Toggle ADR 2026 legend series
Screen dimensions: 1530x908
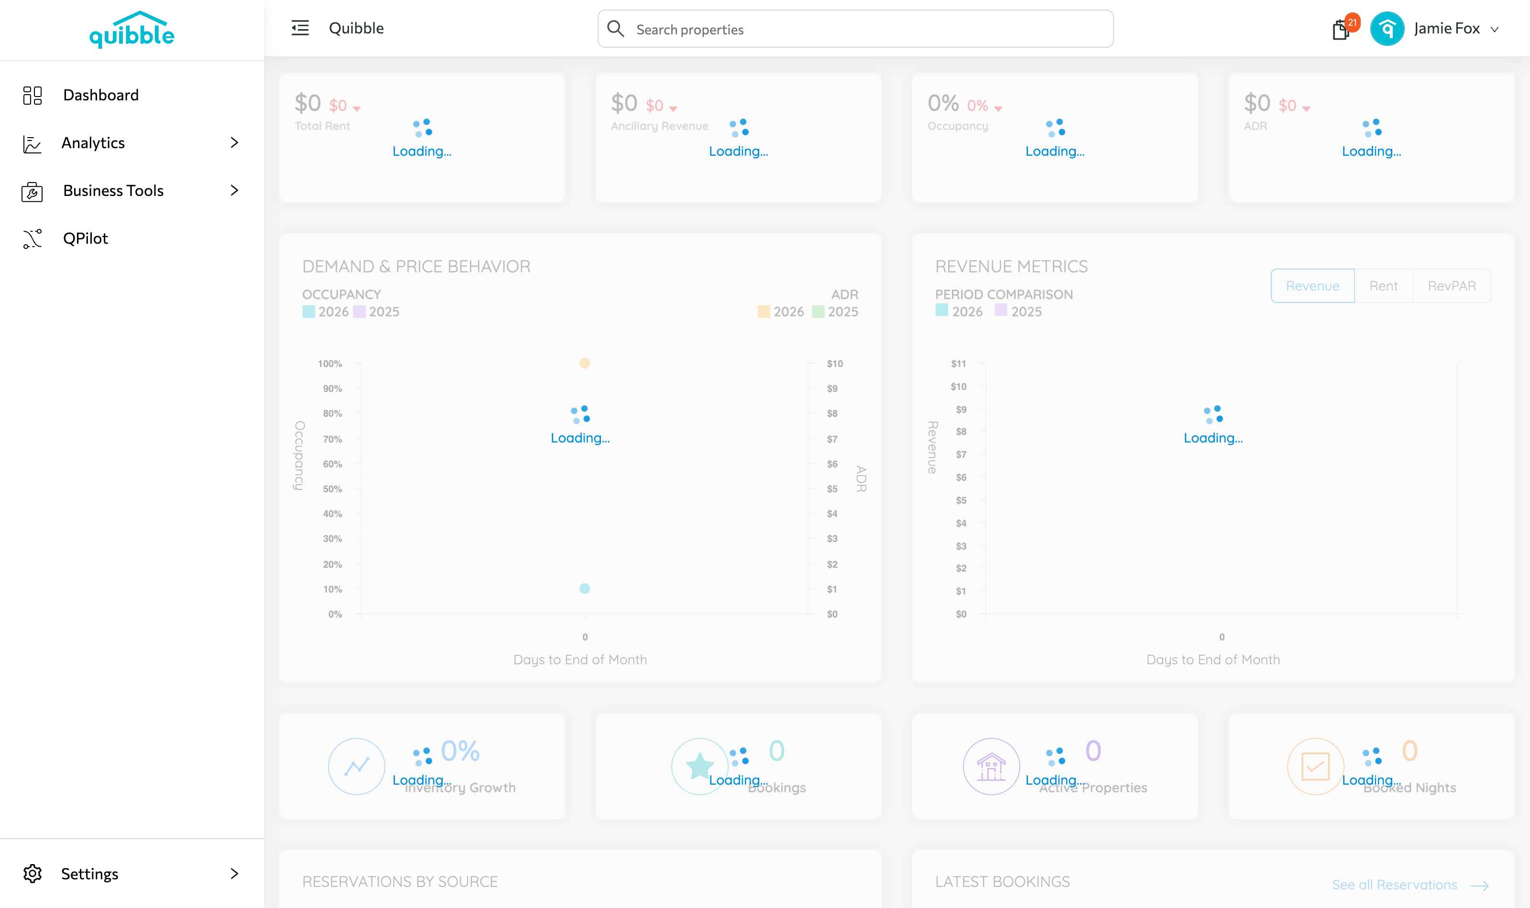tap(780, 312)
